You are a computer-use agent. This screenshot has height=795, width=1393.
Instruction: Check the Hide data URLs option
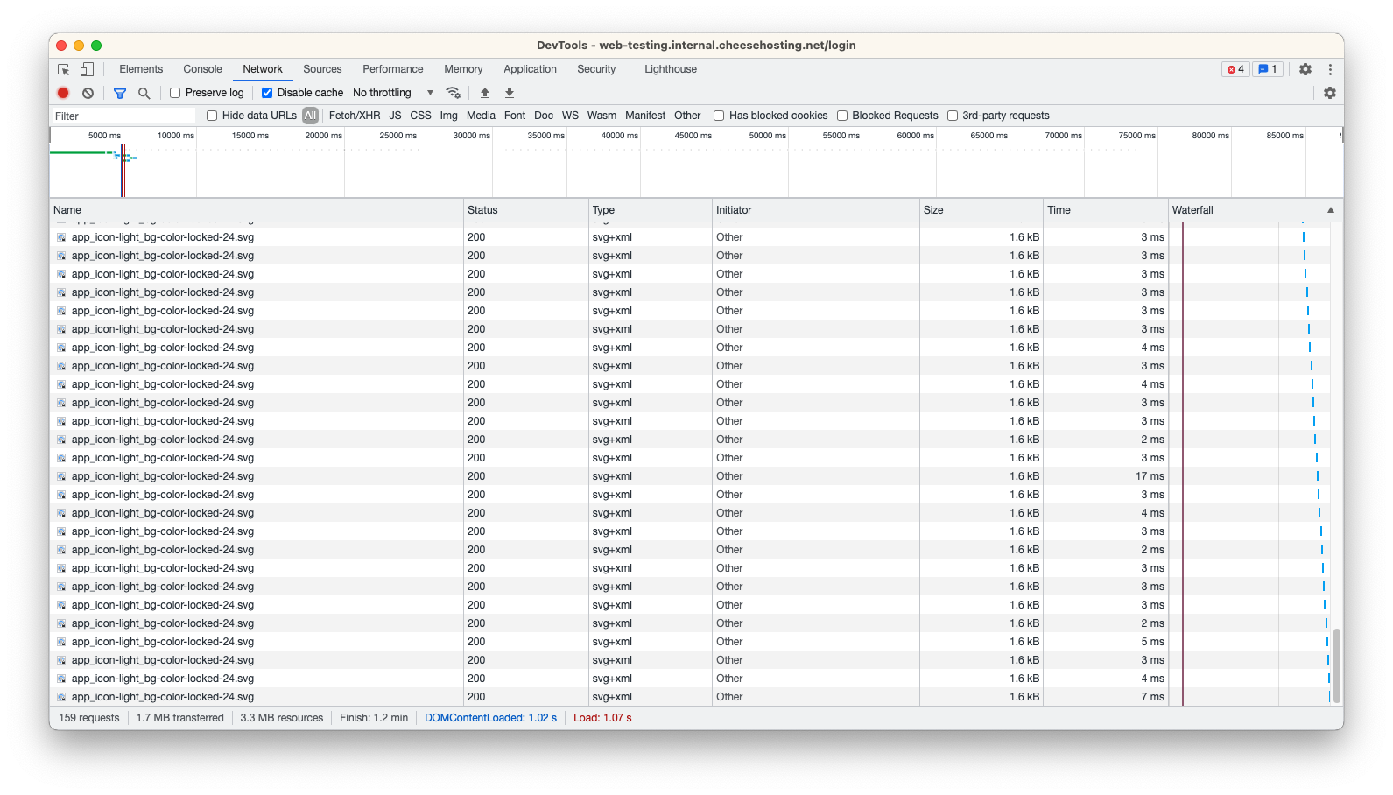pyautogui.click(x=212, y=116)
